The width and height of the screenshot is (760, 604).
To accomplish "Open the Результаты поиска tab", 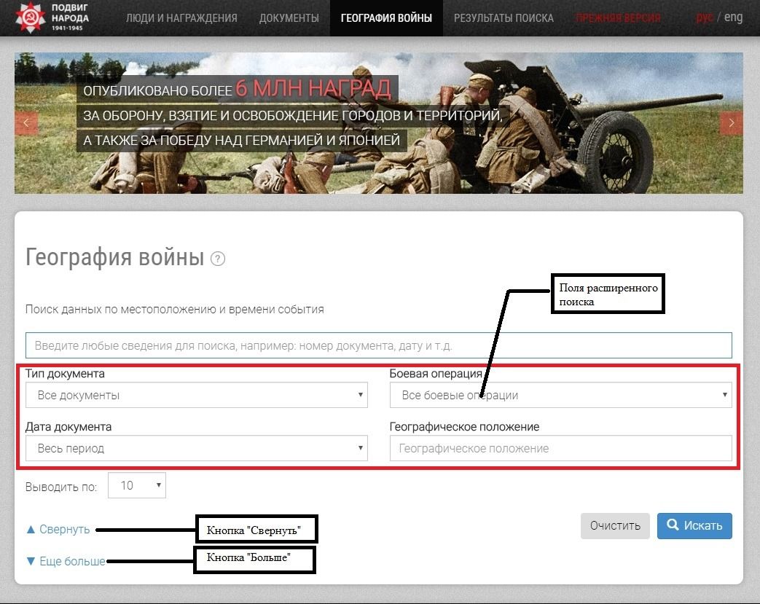I will click(x=504, y=18).
